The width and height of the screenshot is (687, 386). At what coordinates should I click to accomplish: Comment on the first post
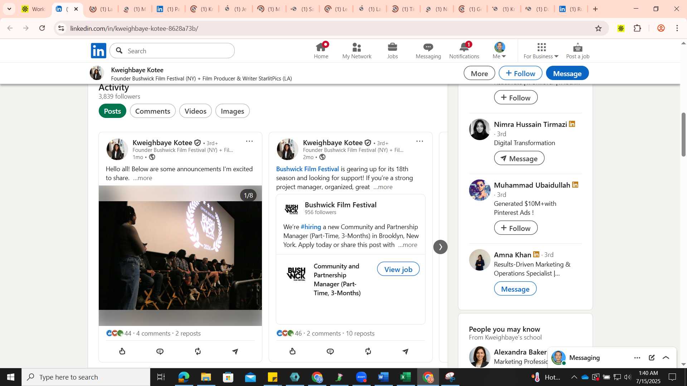click(160, 351)
